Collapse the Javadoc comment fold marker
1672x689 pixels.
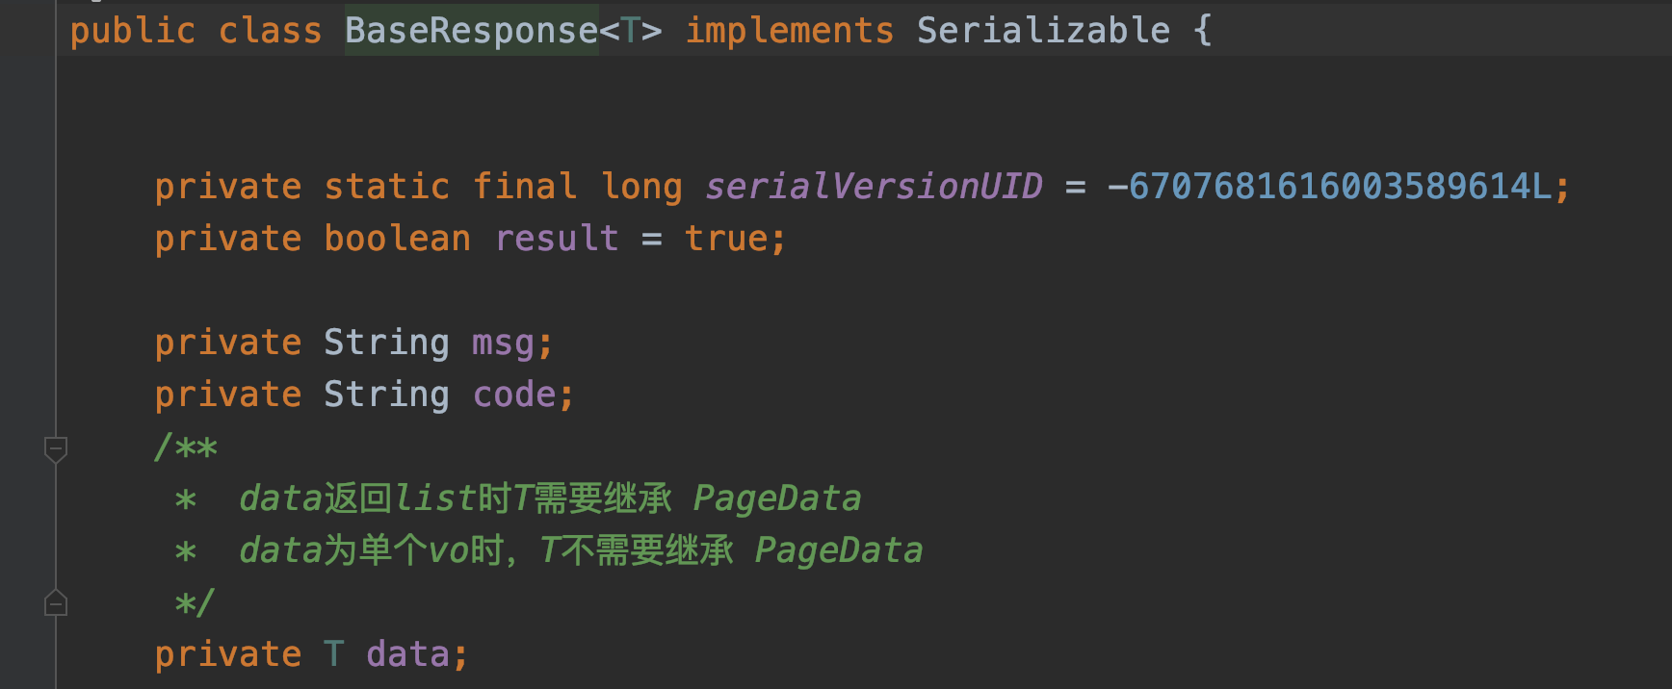point(56,448)
